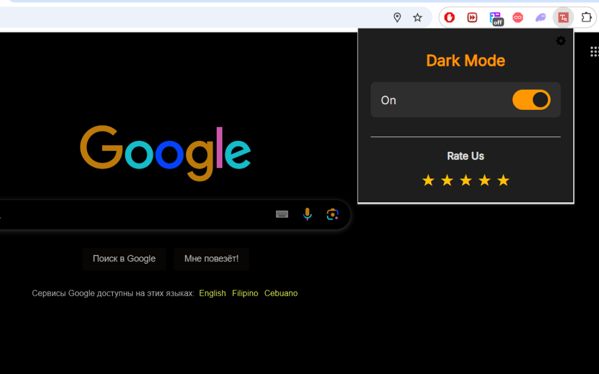Image resolution: width=599 pixels, height=374 pixels.
Task: Click the active Dark Mode extension toolbar icon
Action: point(563,18)
